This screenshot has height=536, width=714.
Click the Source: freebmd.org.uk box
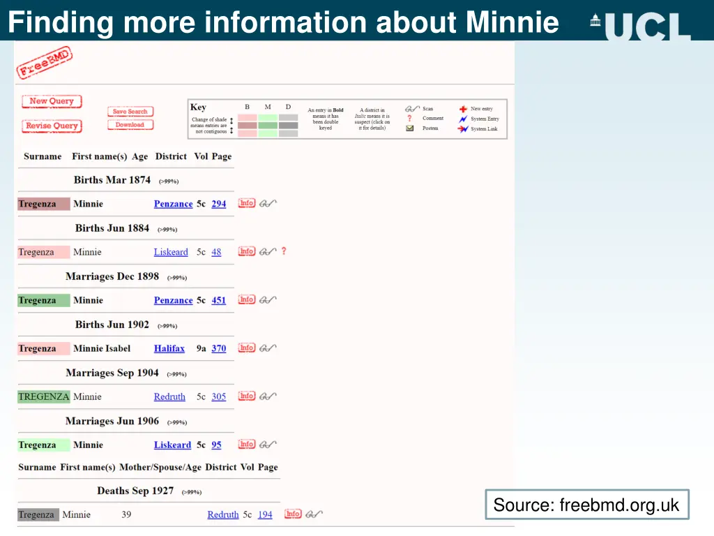(x=587, y=505)
